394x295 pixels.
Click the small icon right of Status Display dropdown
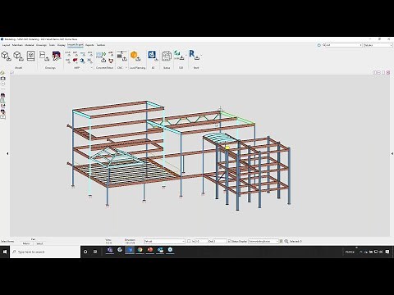coord(282,241)
